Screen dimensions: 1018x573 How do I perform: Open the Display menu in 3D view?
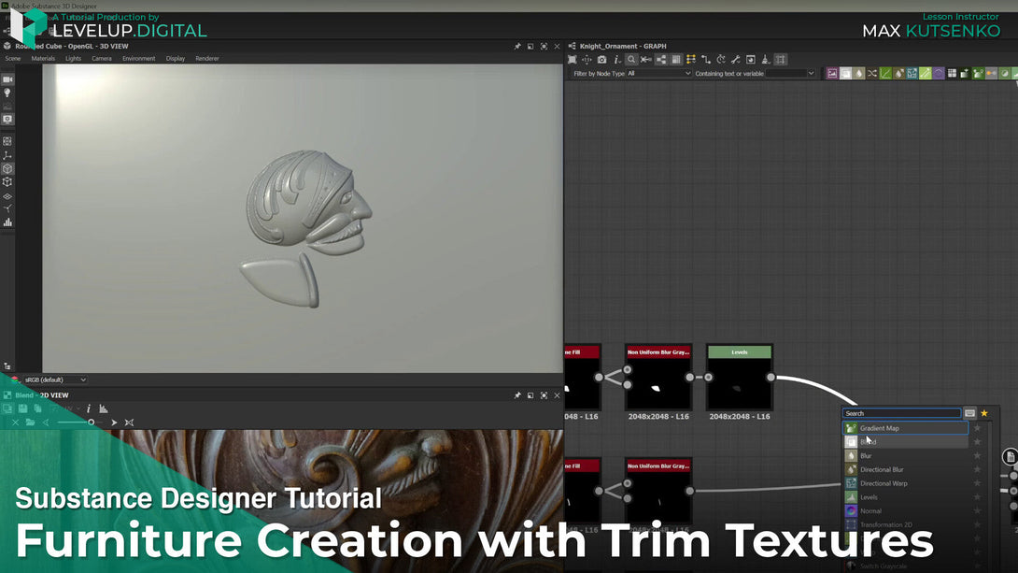click(176, 59)
